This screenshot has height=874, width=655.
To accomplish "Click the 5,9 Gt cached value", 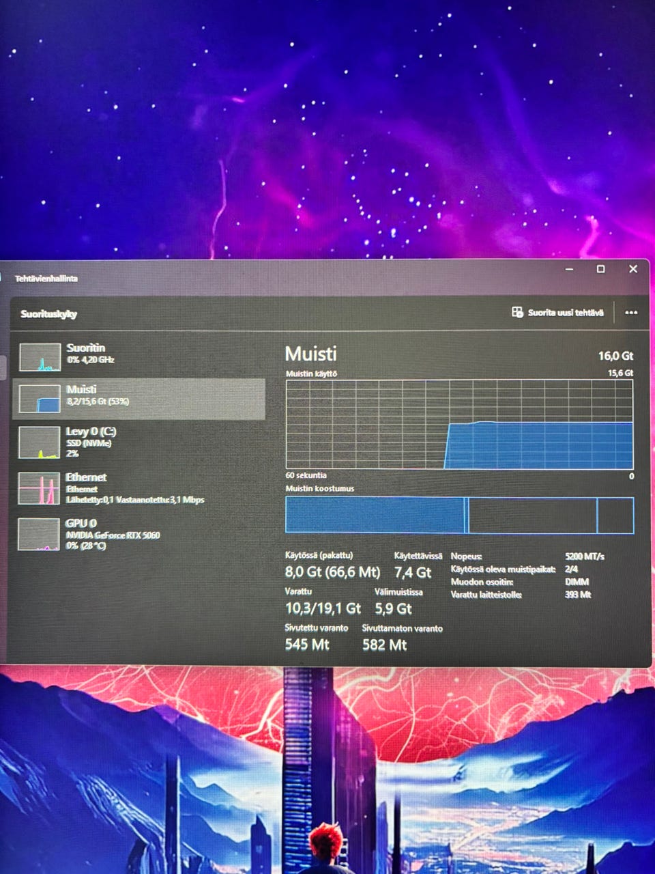I will [393, 608].
